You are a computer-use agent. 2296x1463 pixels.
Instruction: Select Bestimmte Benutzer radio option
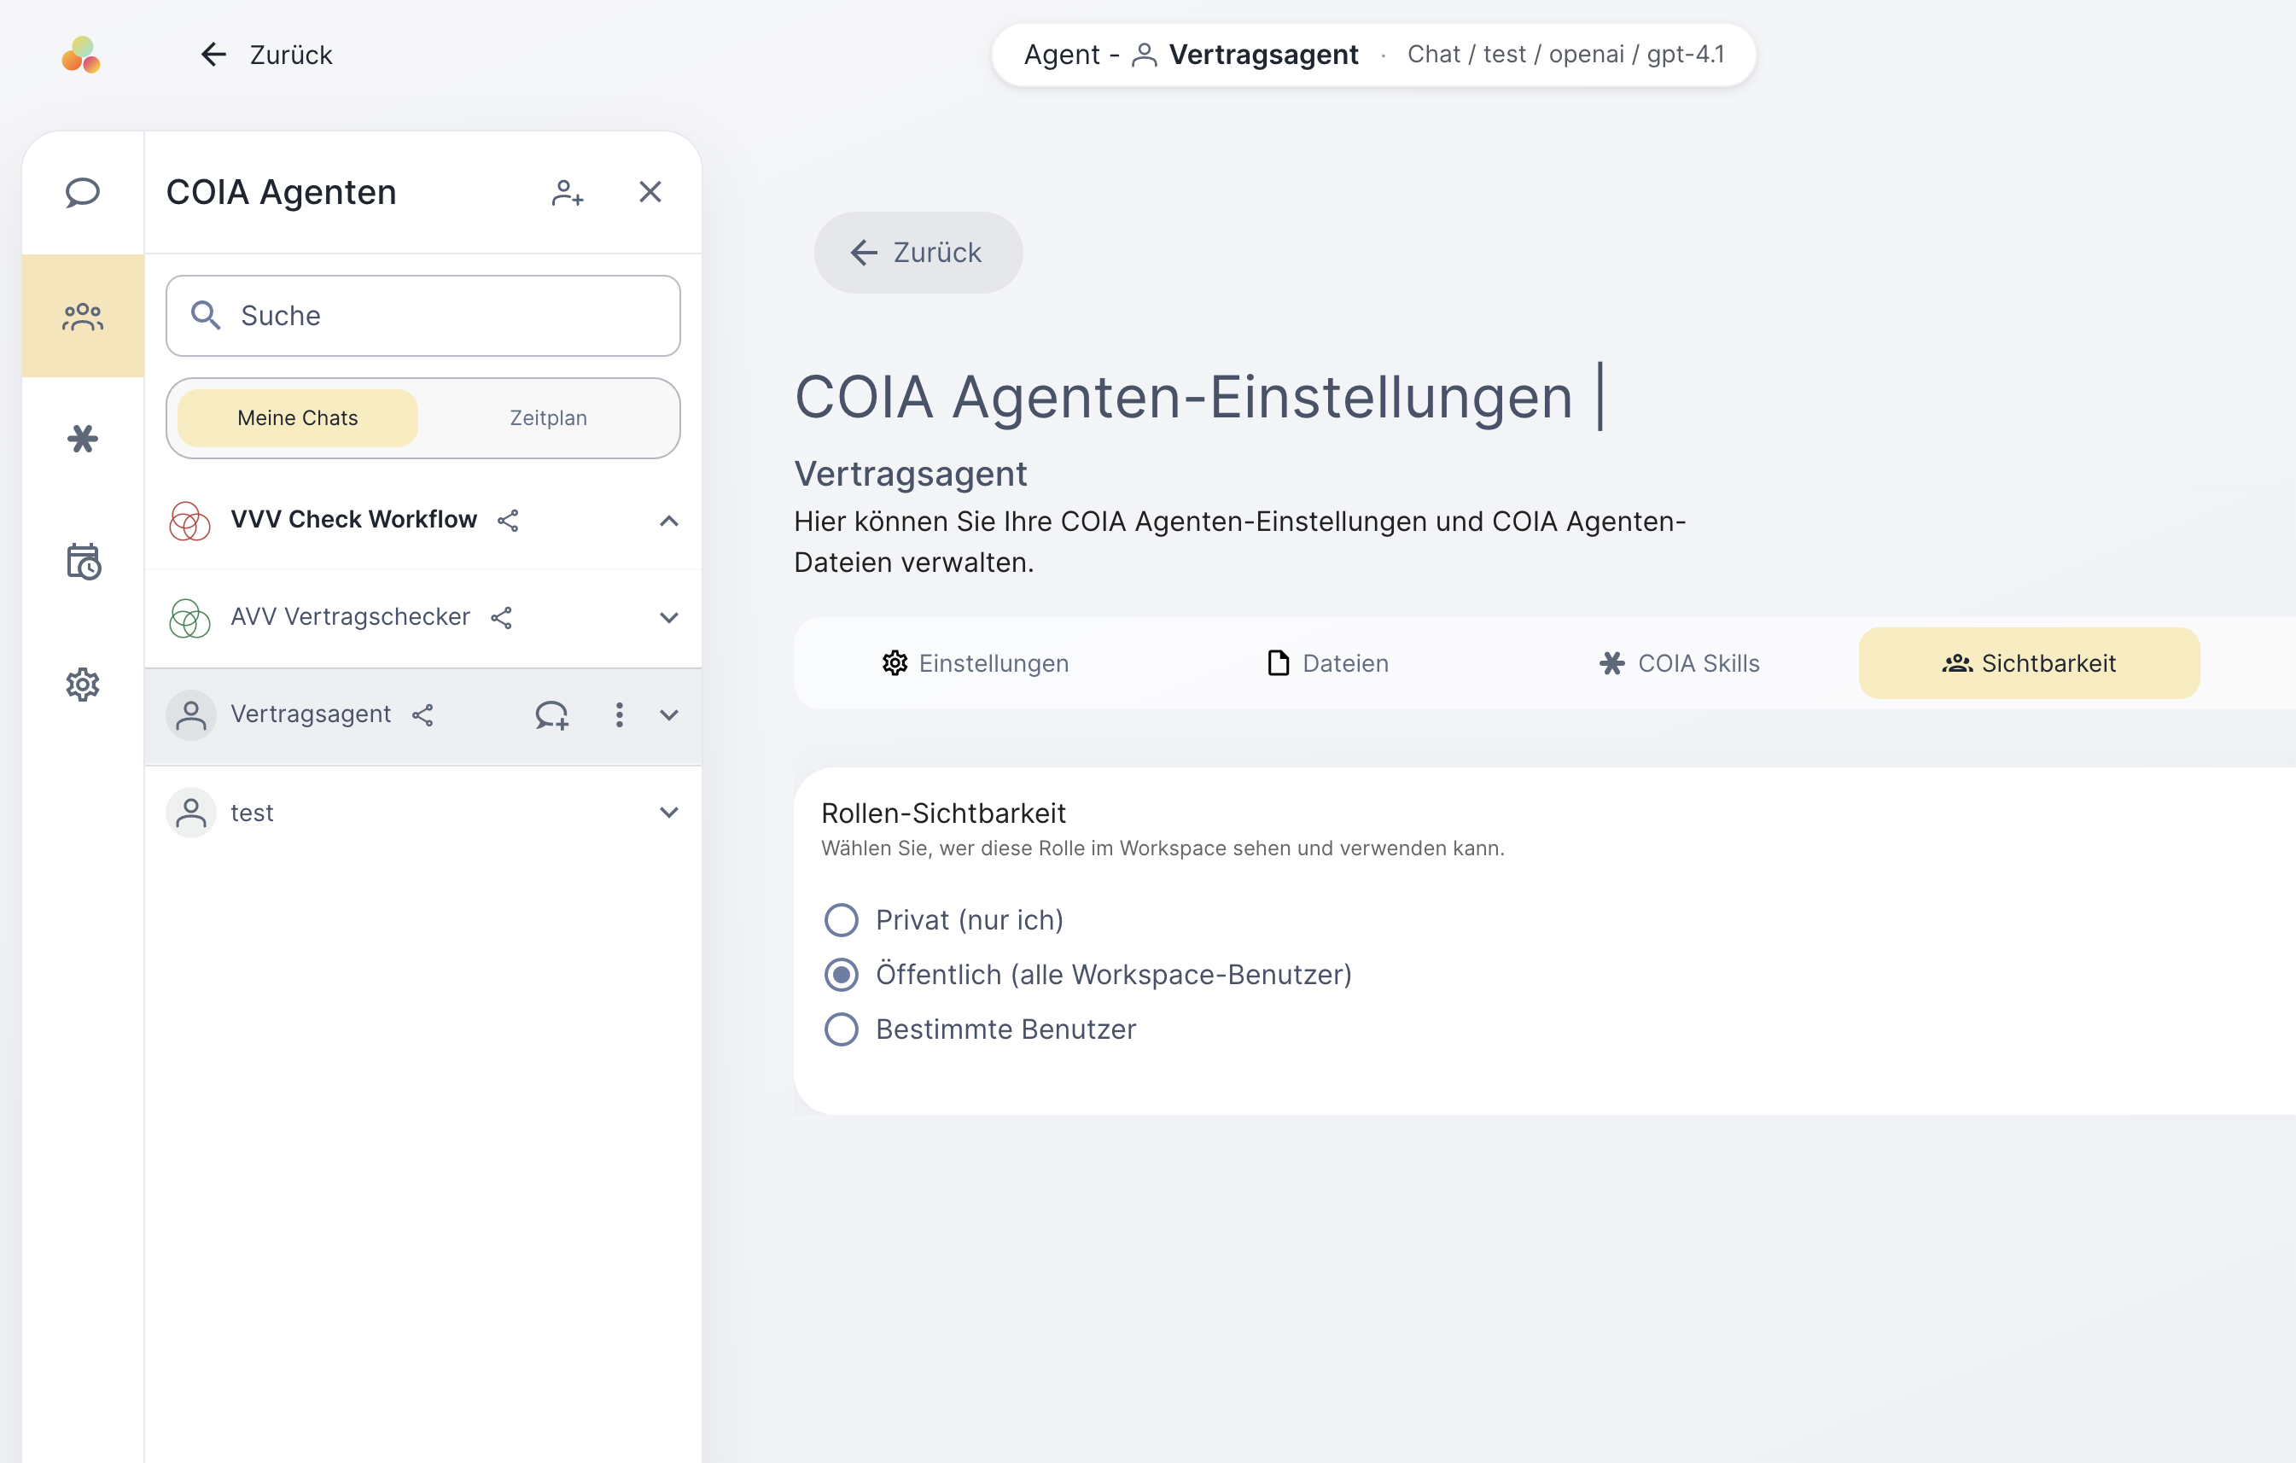click(841, 1030)
